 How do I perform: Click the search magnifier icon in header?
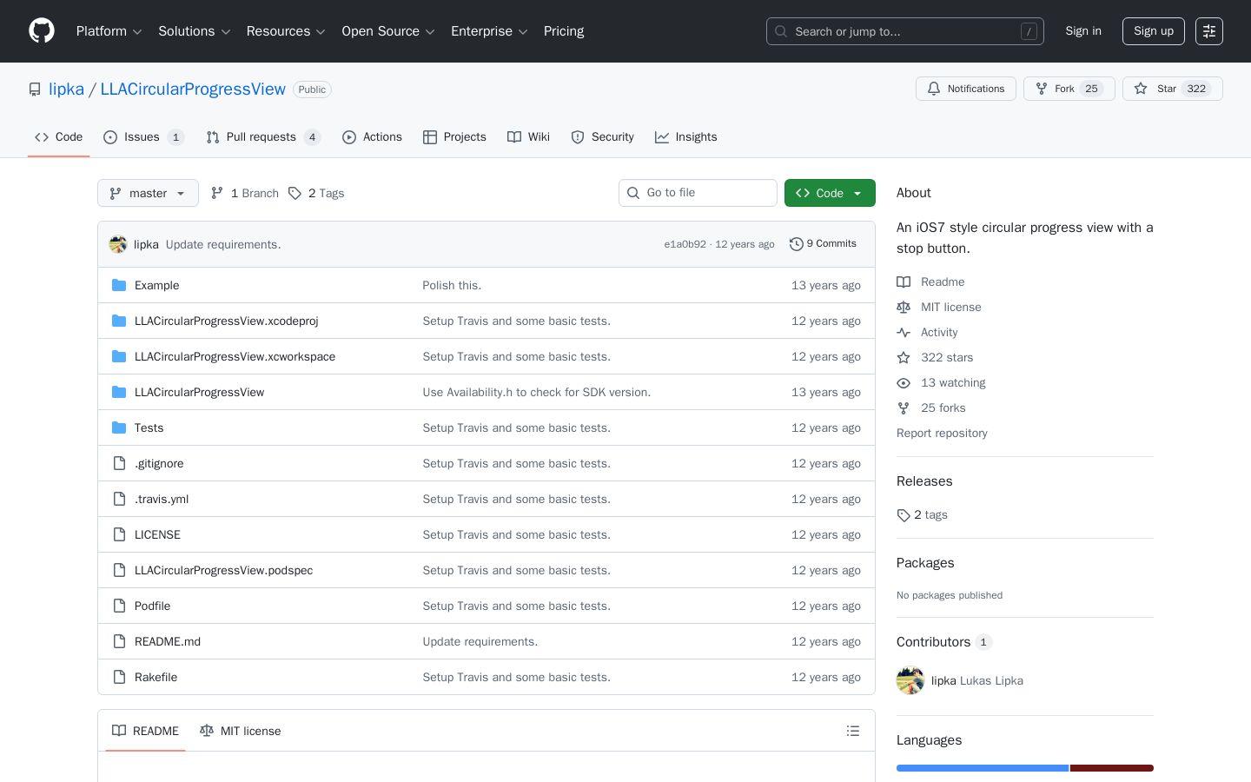coord(781,31)
